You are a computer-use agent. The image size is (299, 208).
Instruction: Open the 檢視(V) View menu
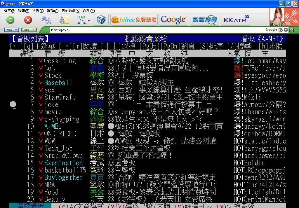click(38, 11)
